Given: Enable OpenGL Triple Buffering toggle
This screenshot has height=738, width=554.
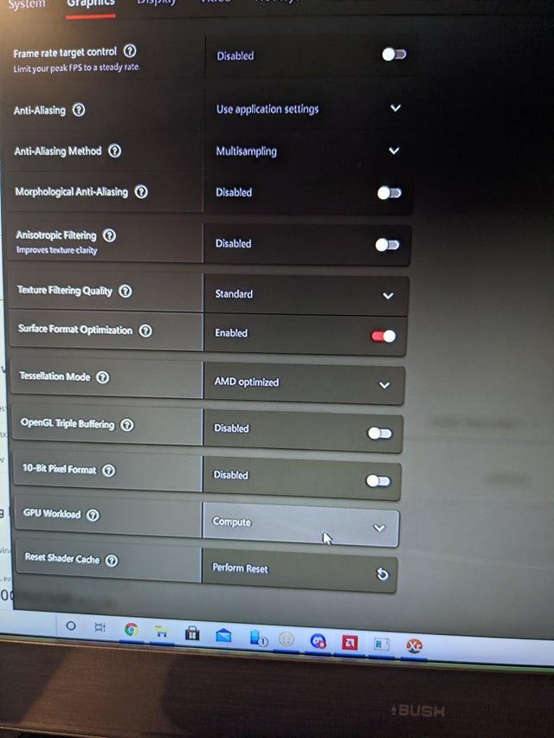Looking at the screenshot, I should [380, 433].
